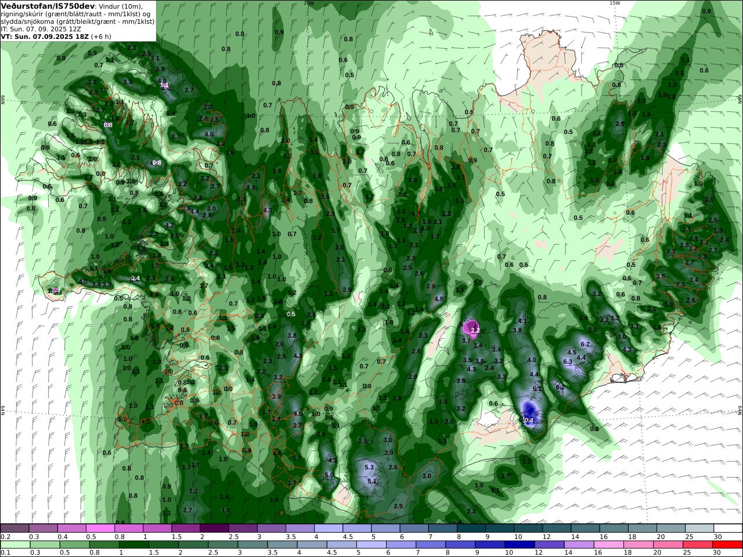Pick the medium green 0.5–0.8 rain legend swatch
The width and height of the screenshot is (743, 557).
pyautogui.click(x=74, y=545)
